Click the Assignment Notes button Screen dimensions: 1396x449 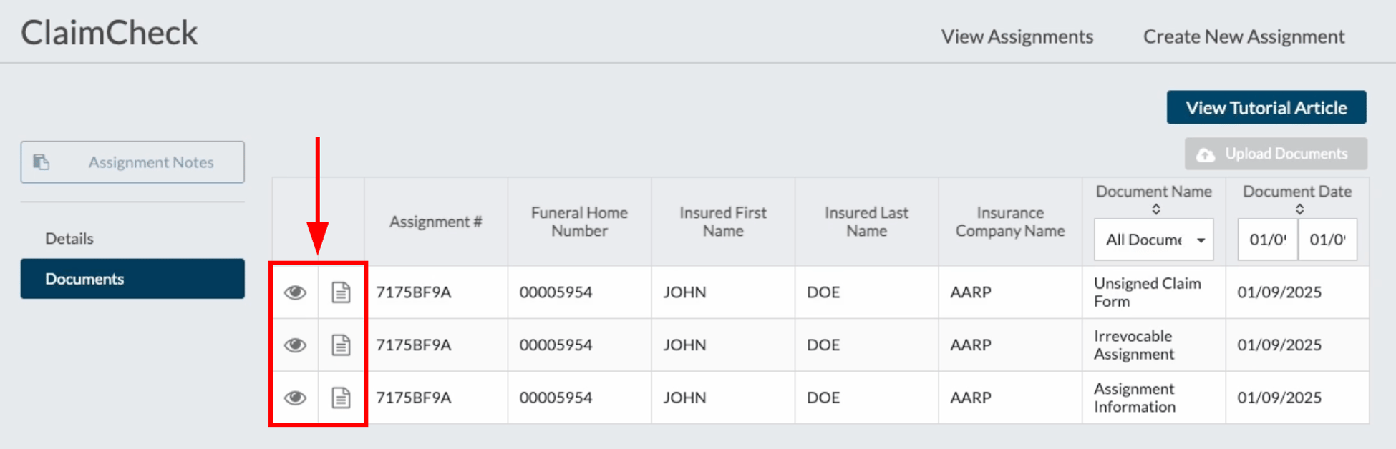[132, 162]
